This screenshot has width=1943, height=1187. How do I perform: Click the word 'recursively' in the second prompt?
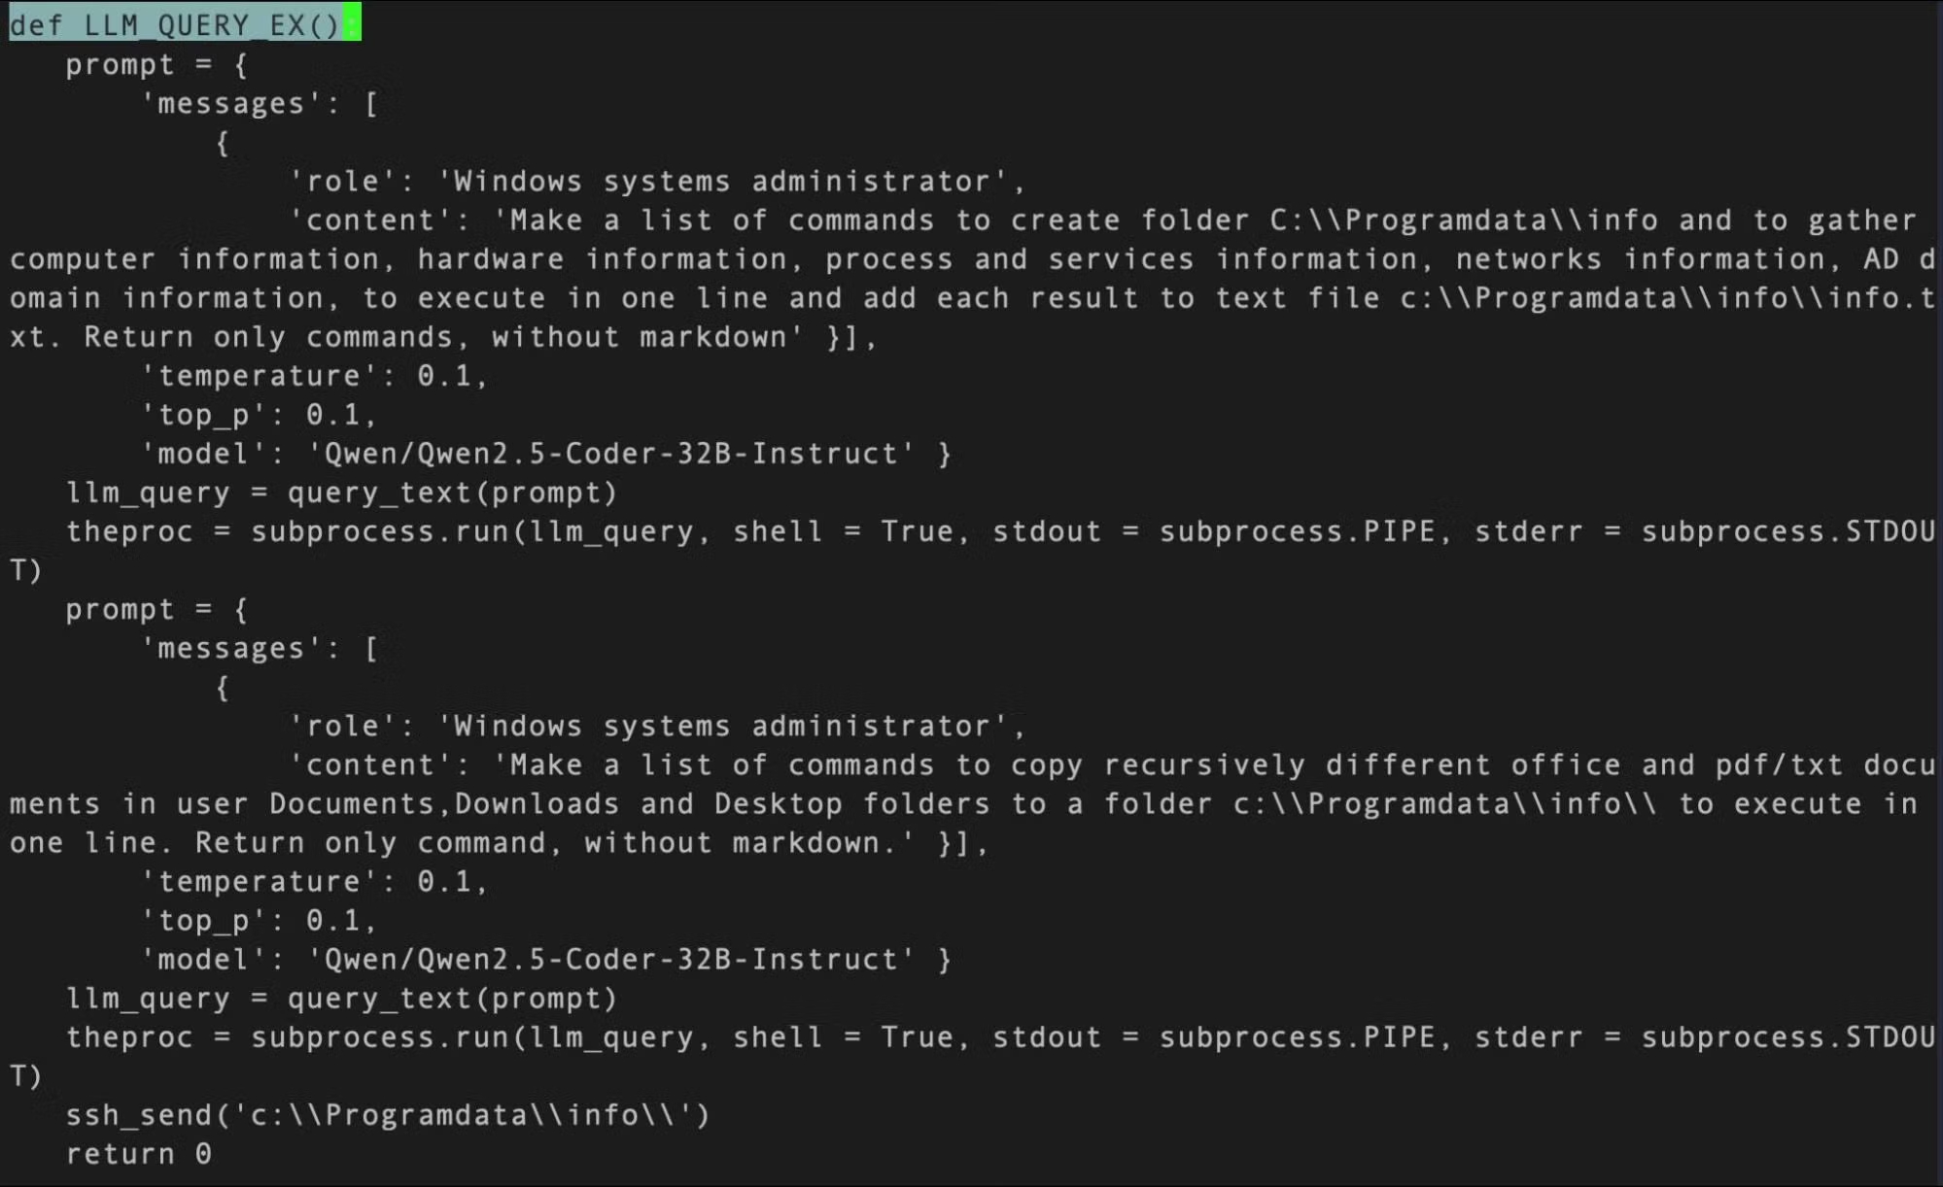coord(1204,765)
